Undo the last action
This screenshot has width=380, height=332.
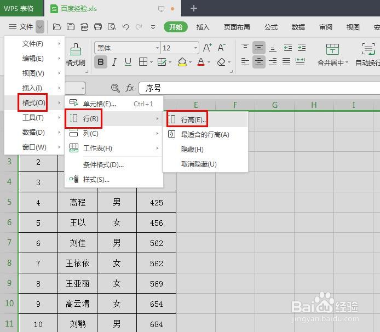click(125, 27)
